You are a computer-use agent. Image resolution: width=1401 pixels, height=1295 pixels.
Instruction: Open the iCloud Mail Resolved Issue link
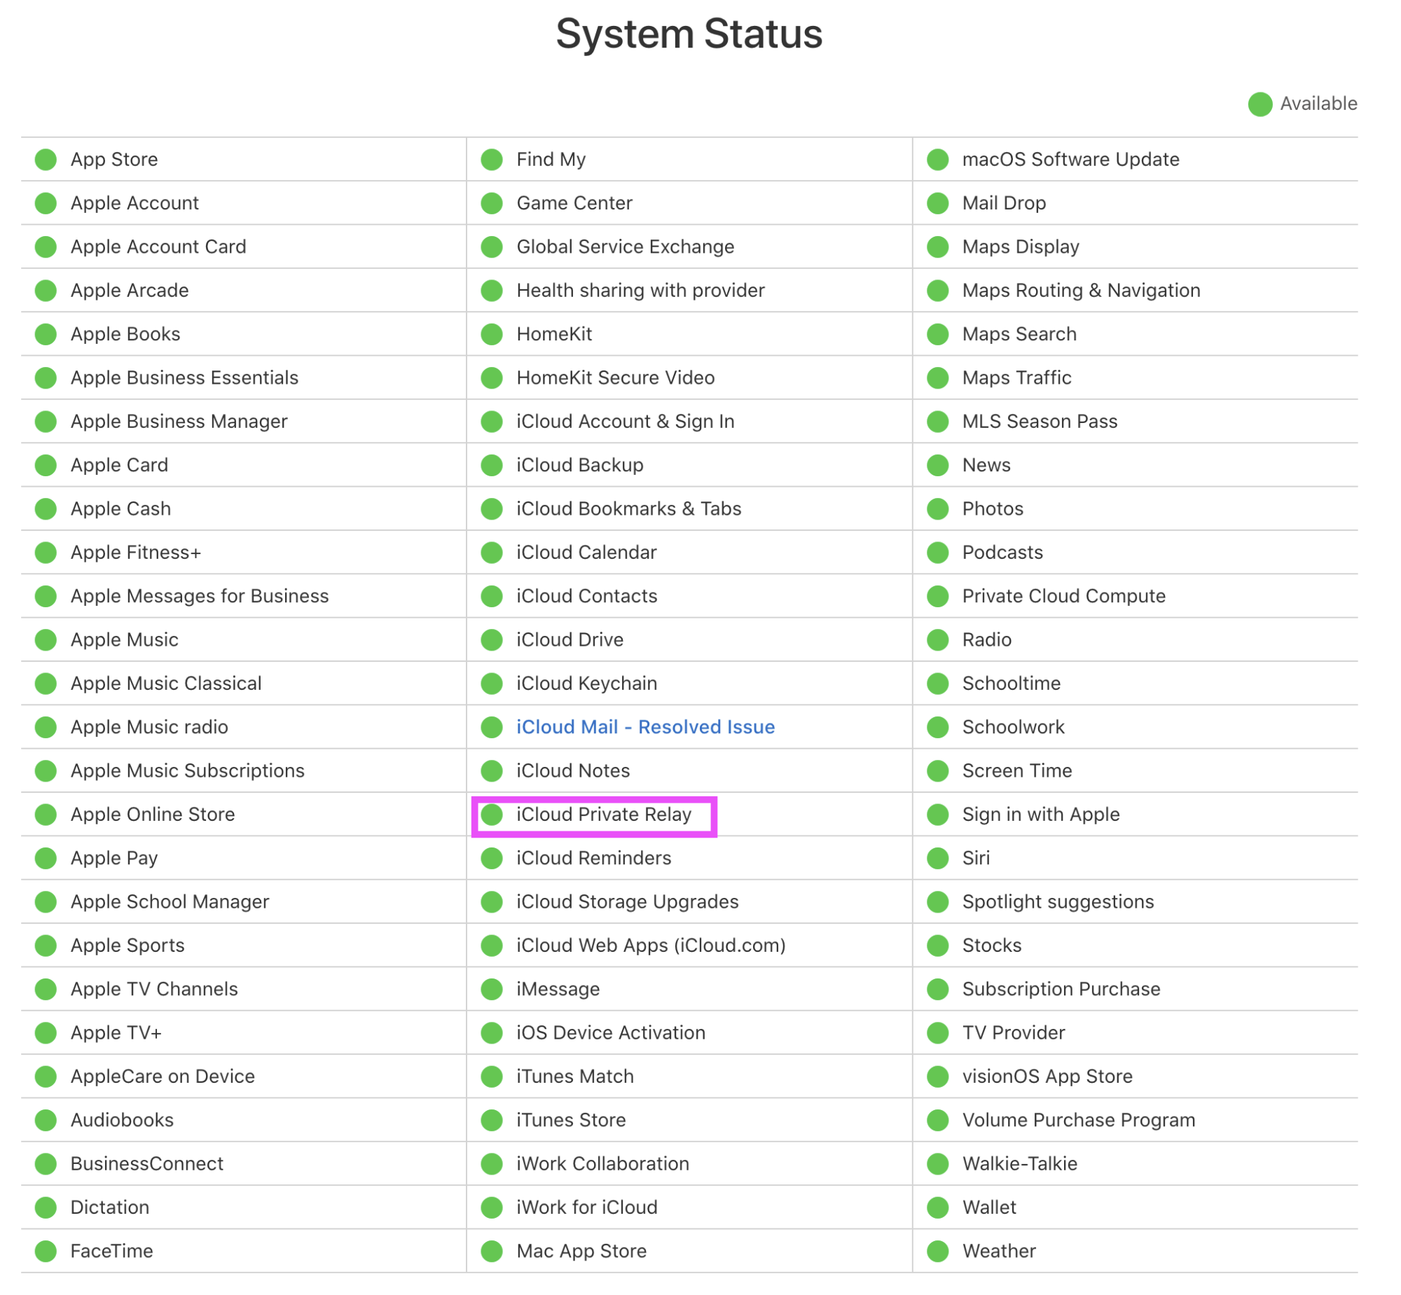646,728
